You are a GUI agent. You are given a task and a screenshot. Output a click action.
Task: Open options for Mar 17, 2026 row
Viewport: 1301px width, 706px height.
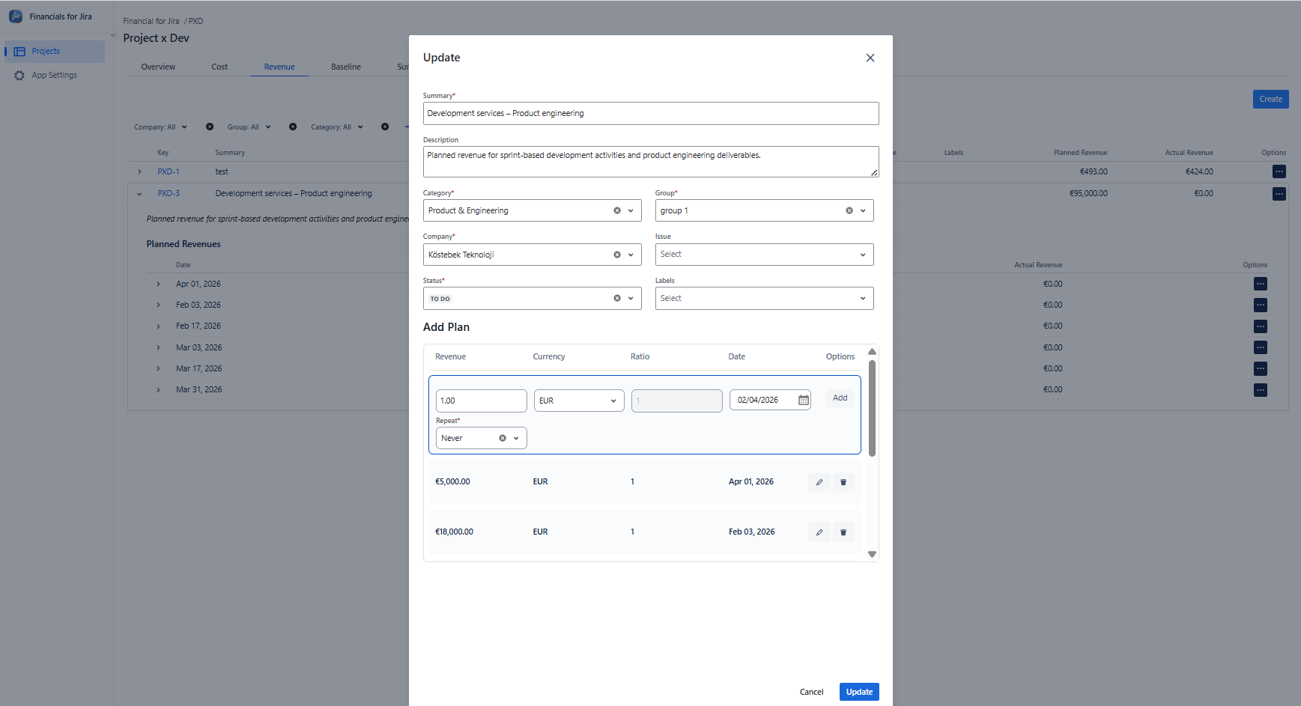(1261, 369)
